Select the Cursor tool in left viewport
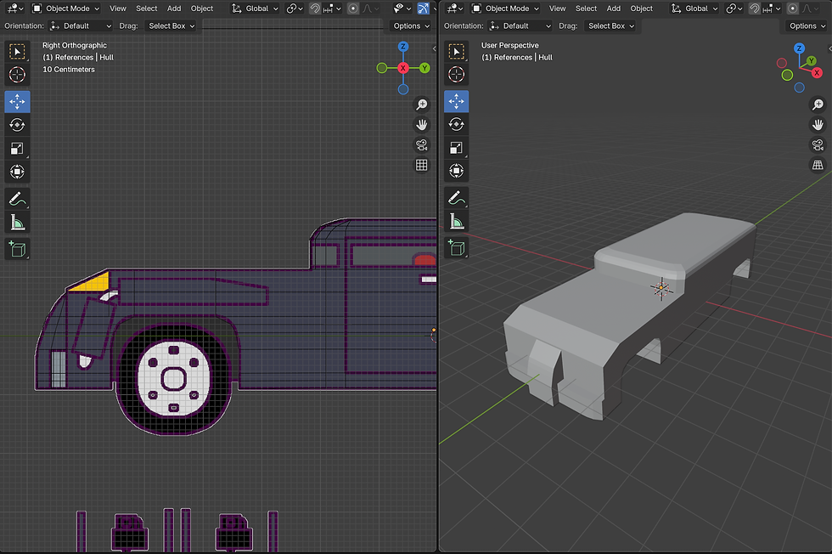 pyautogui.click(x=17, y=75)
